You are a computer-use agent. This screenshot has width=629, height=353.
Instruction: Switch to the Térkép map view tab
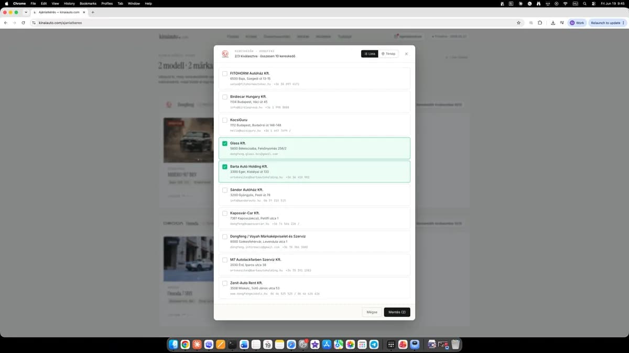pos(388,54)
